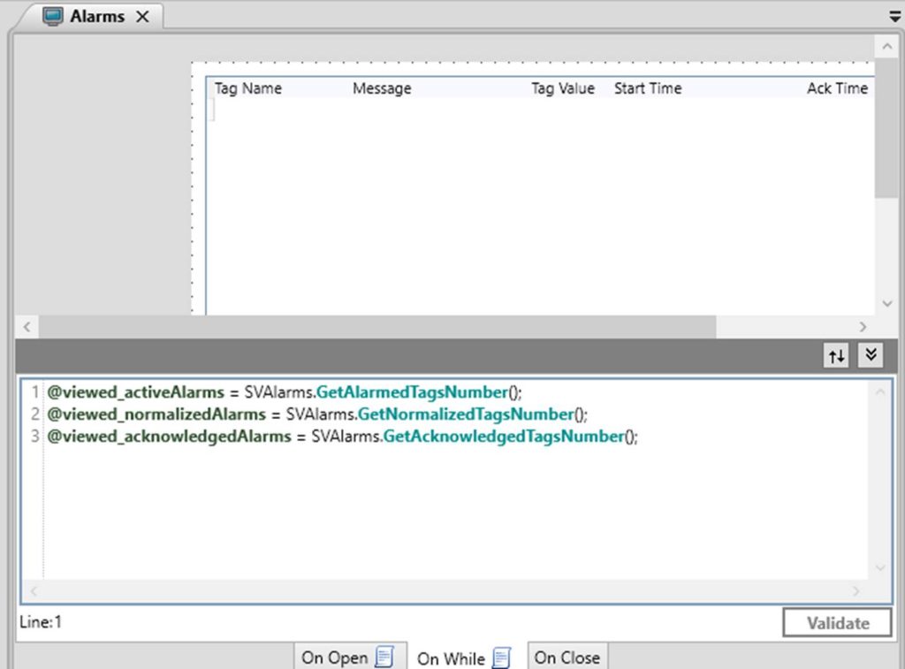The height and width of the screenshot is (669, 905).
Task: Click the script icon beside On Open
Action: tap(384, 657)
